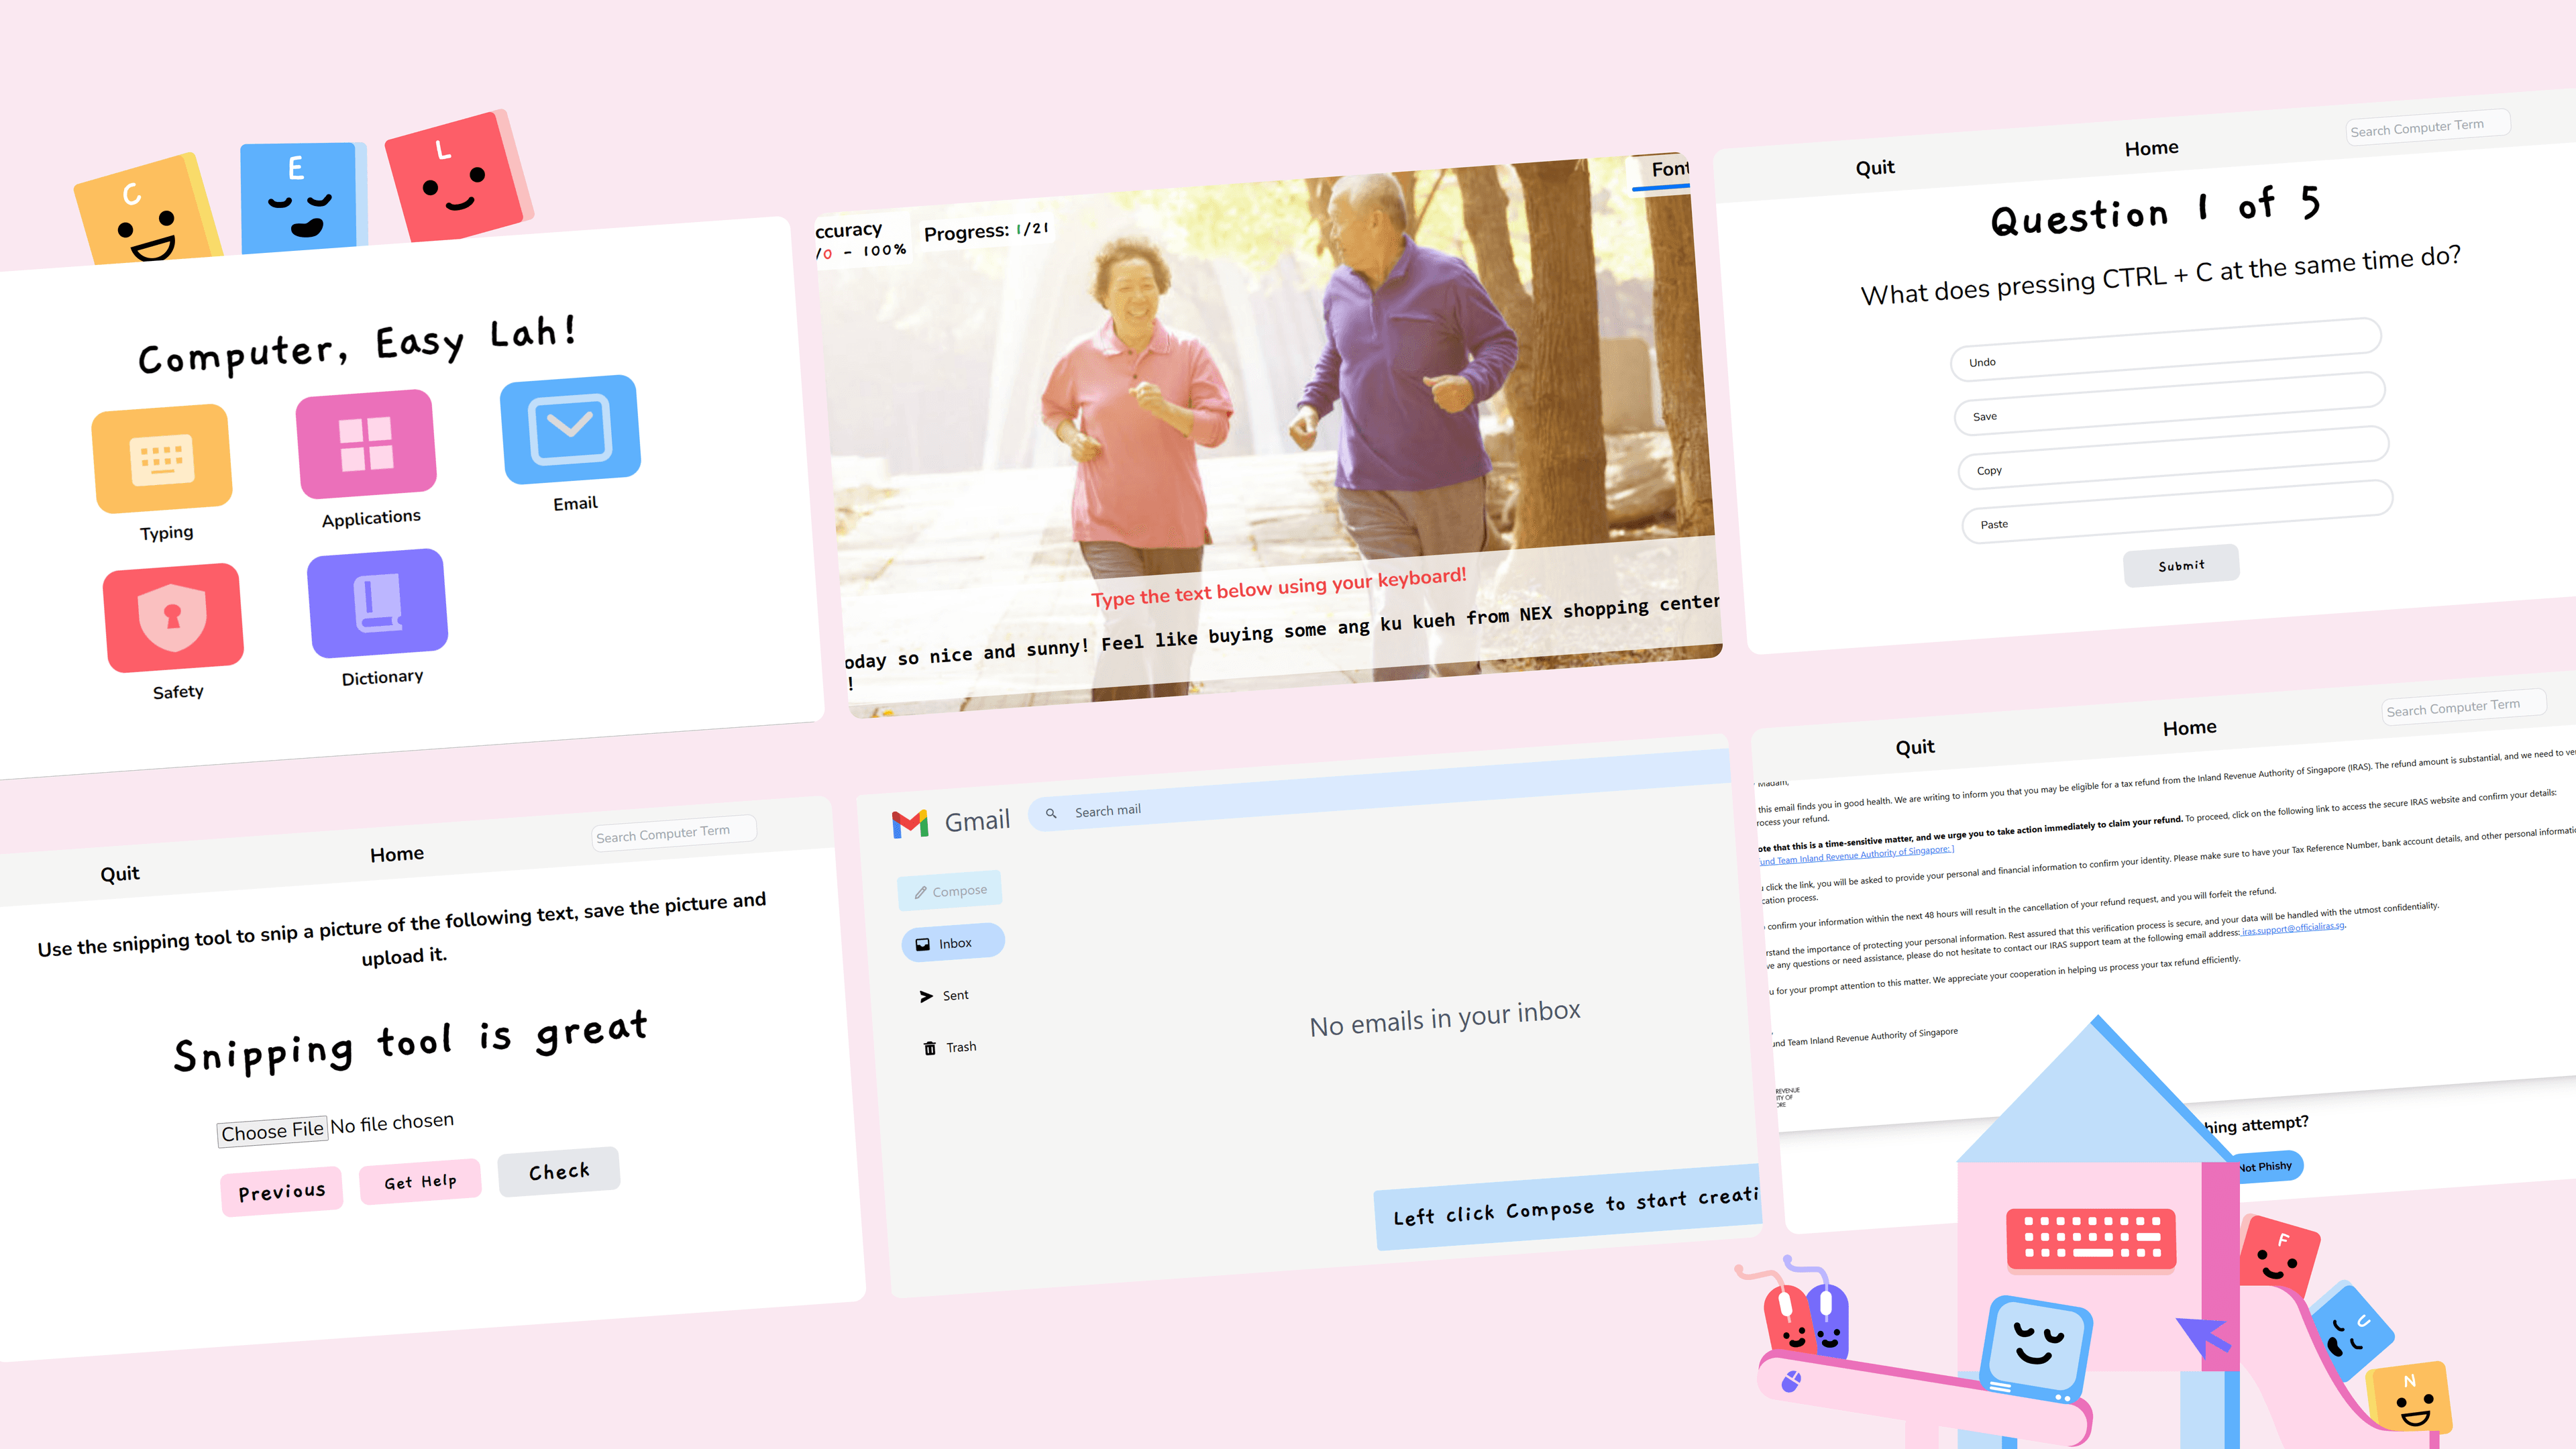This screenshot has width=2576, height=1449.
Task: Click the Trash bin icon in Gmail
Action: [930, 1048]
